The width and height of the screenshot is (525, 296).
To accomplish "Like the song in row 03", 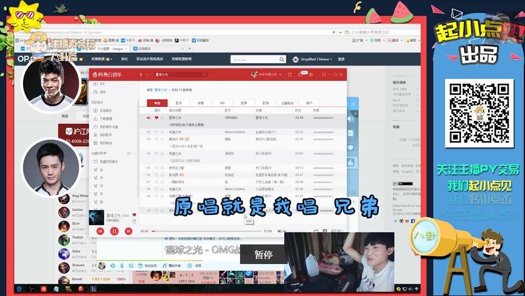I will 156,139.
